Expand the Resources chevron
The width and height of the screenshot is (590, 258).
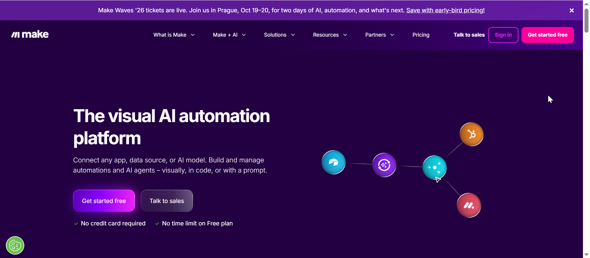pos(345,35)
